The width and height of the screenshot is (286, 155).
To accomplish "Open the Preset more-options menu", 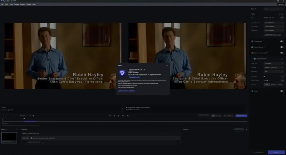I will click(282, 9).
